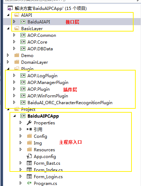The image size is (141, 186).
Task: Select the AOP.Core project
Action: point(37,42)
